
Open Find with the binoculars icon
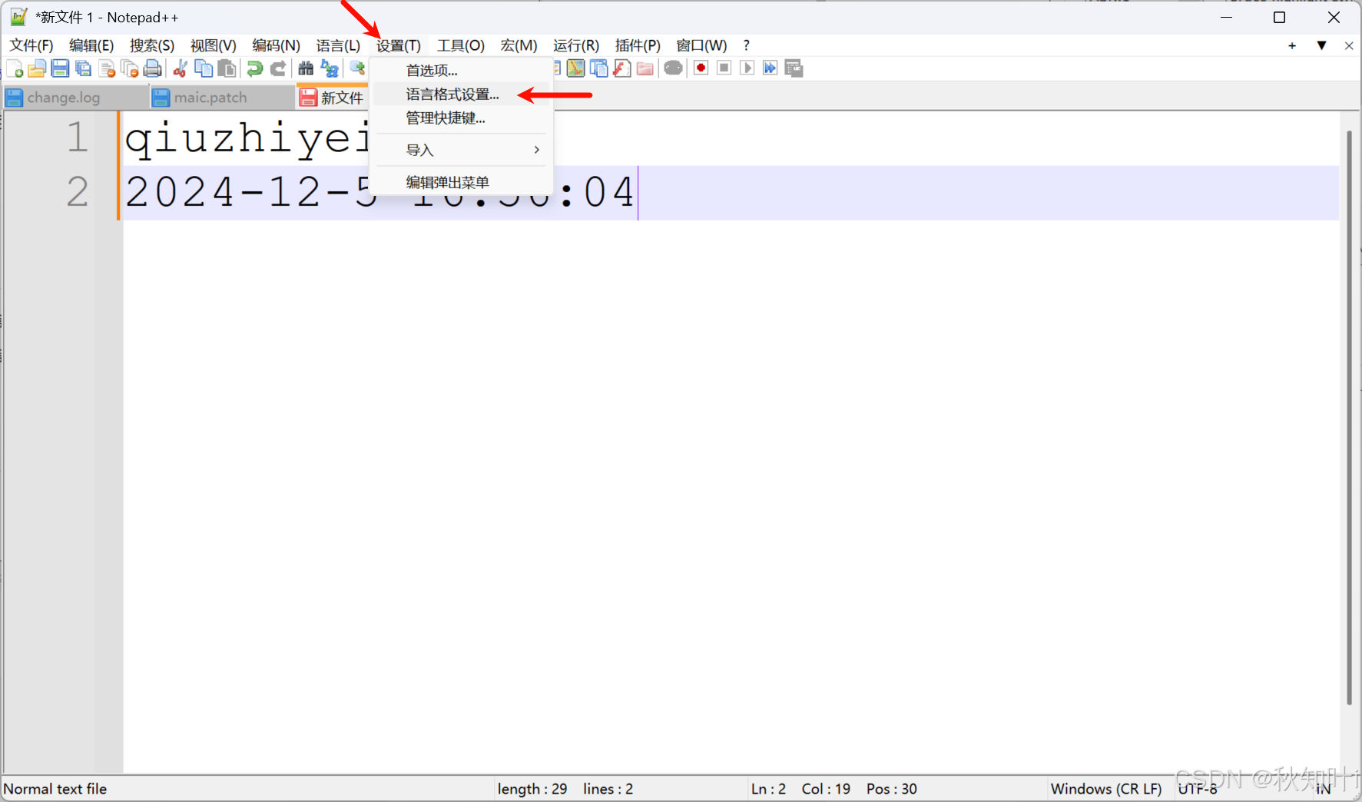pos(306,68)
